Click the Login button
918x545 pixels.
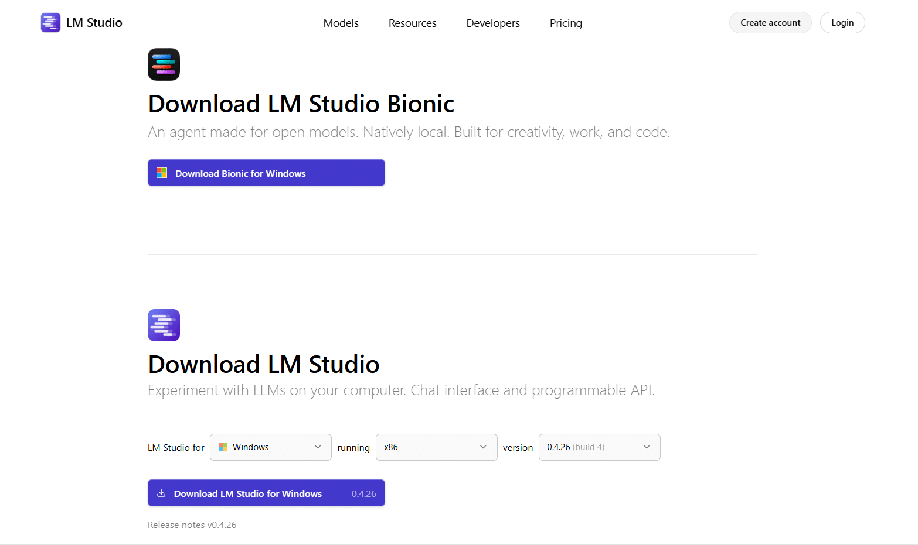842,23
